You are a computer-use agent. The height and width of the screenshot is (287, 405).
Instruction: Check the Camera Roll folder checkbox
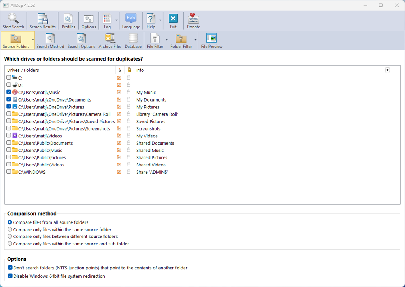point(9,113)
